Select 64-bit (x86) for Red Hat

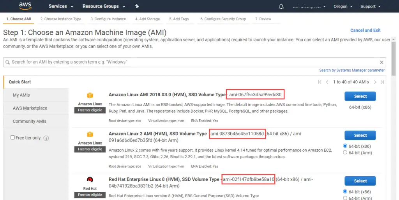click(x=345, y=191)
